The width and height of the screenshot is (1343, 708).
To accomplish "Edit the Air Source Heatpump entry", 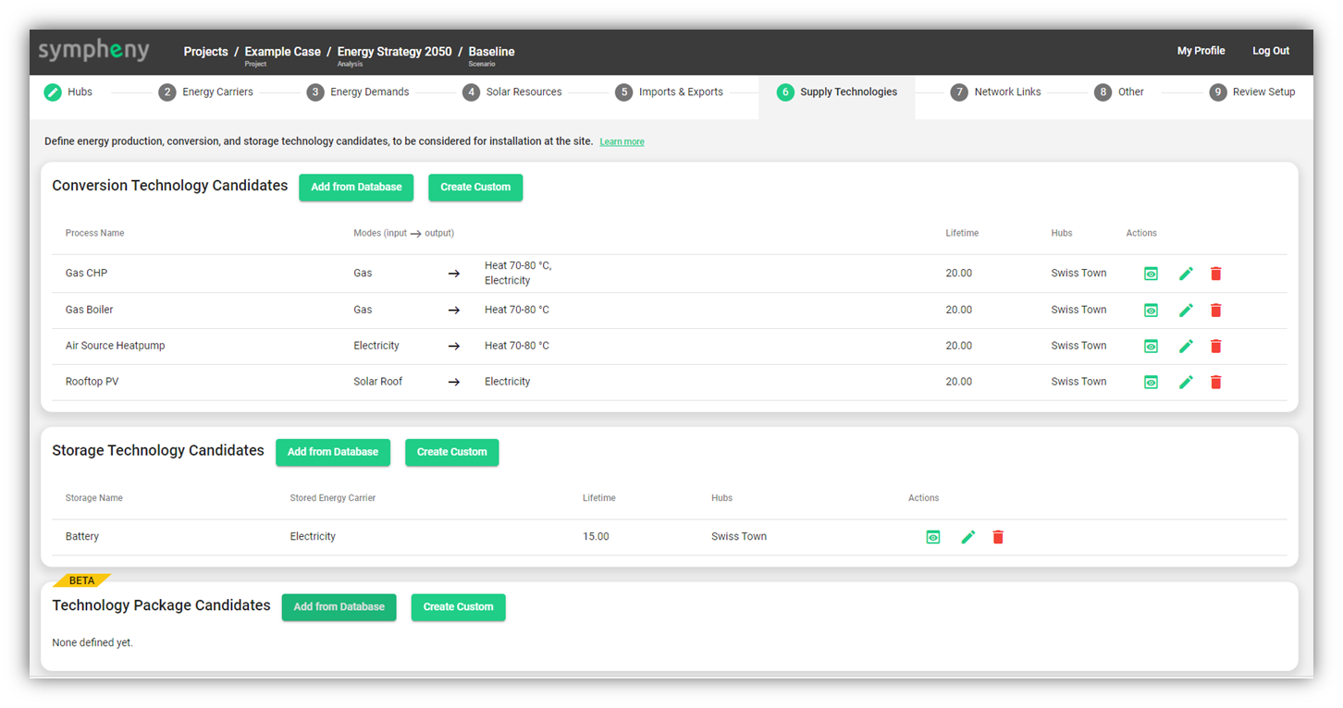I will click(x=1186, y=347).
